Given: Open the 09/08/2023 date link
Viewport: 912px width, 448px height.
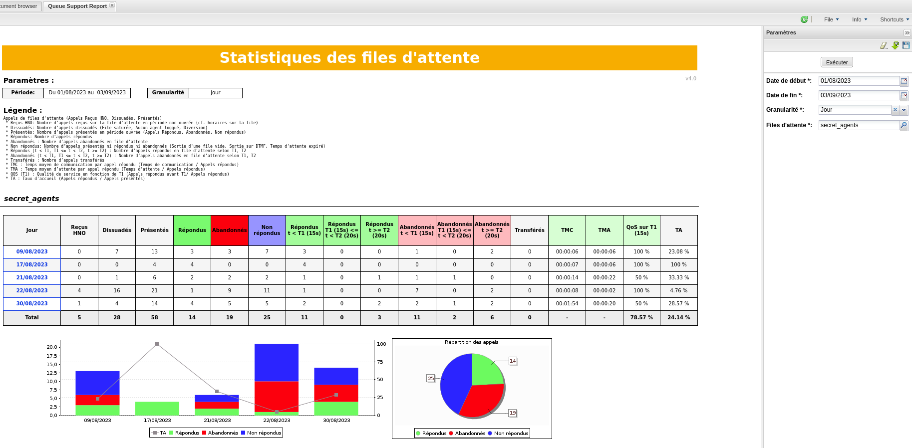Looking at the screenshot, I should (x=32, y=252).
